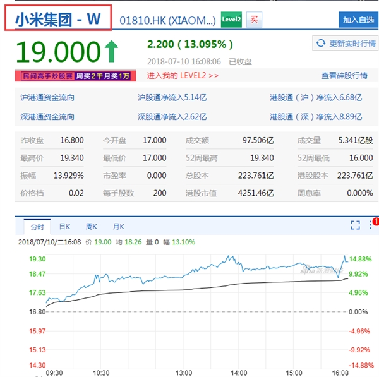The image size is (379, 377).
Task: Click the 小米集团 - W stock title
Action: click(x=58, y=18)
